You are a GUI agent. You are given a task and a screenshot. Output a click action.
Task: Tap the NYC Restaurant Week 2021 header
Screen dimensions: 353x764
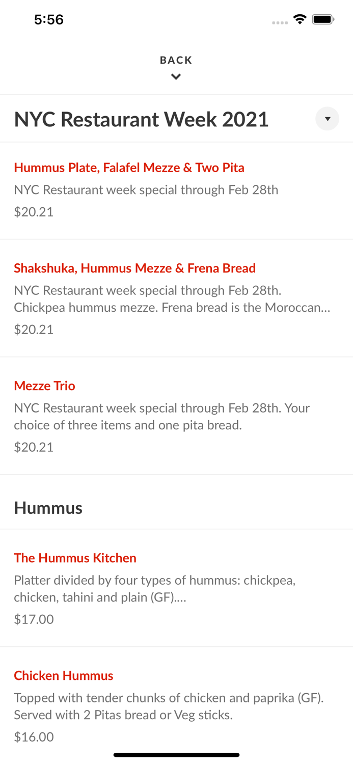click(x=141, y=119)
